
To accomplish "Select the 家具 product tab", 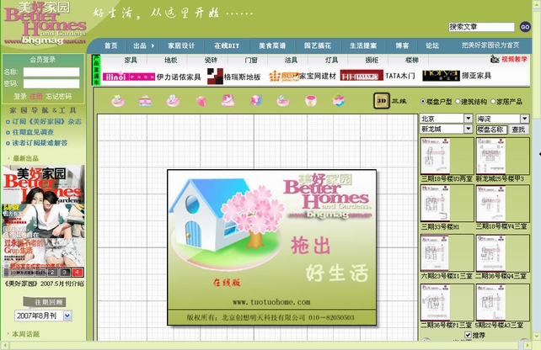I will (x=131, y=60).
